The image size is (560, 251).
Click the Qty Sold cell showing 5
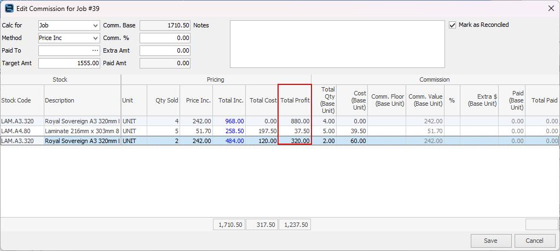(x=163, y=131)
